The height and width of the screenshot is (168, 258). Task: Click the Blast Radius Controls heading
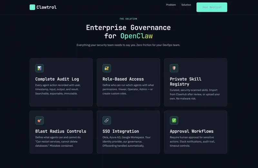pos(61,131)
